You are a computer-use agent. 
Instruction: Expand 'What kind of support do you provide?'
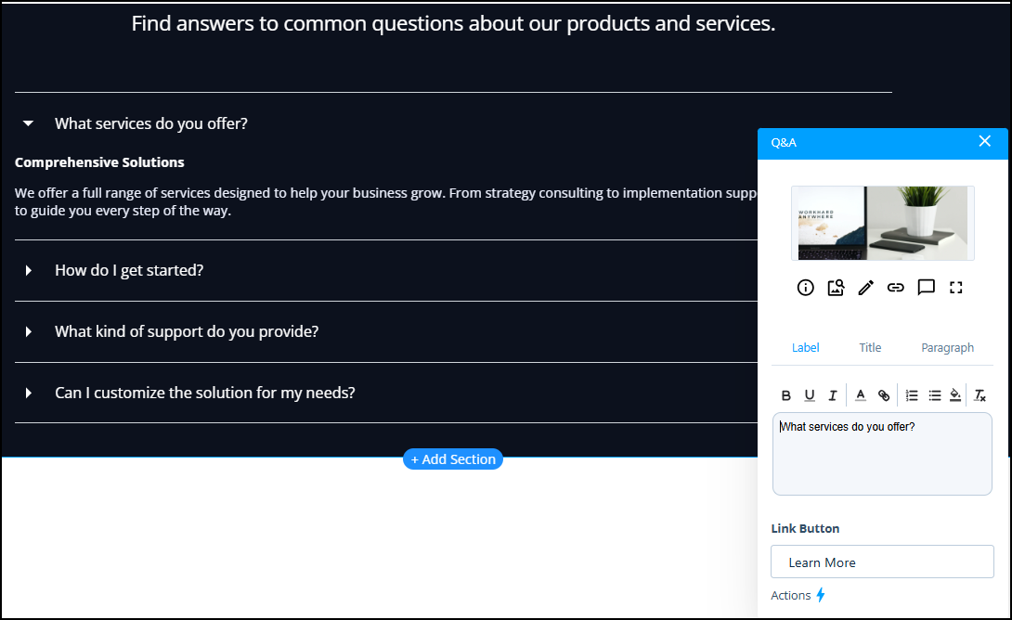[29, 331]
